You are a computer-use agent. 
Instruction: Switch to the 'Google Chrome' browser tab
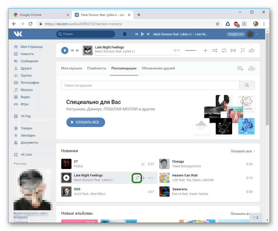[41, 15]
